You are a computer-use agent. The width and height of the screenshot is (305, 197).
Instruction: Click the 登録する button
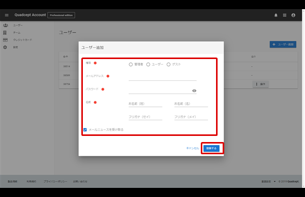coord(211,148)
